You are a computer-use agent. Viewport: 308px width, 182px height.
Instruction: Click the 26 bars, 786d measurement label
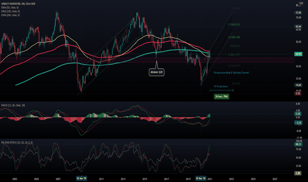click(221, 96)
